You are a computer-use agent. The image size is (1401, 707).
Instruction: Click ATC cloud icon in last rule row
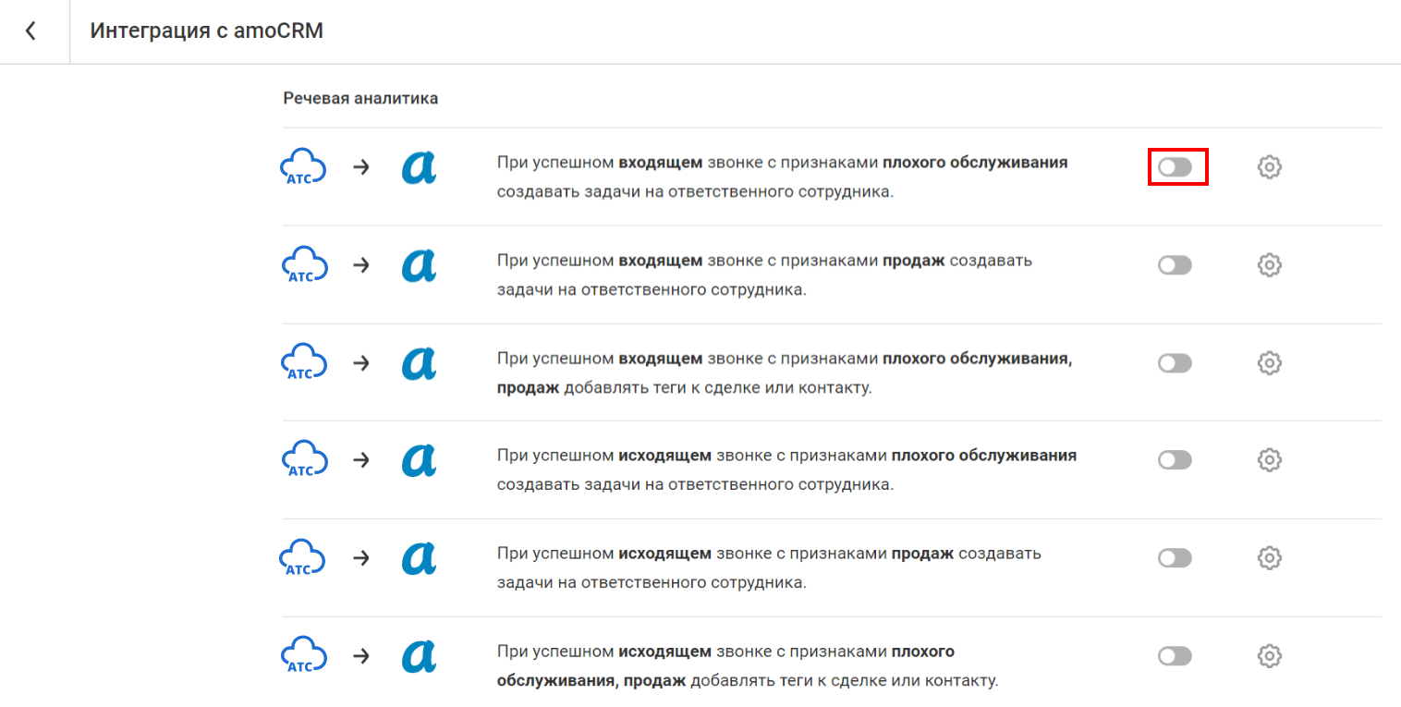[303, 656]
